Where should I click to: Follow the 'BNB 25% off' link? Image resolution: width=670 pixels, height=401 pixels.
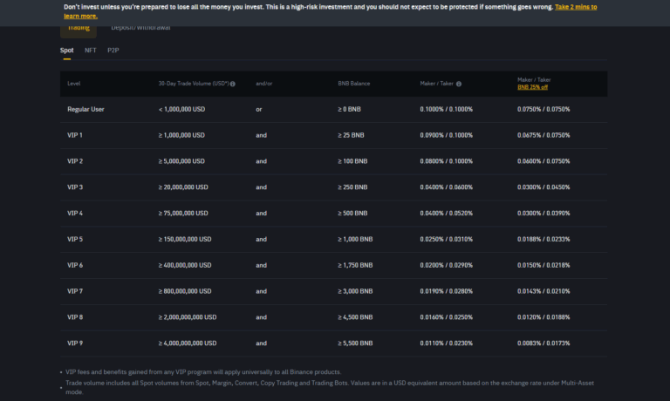coord(532,87)
